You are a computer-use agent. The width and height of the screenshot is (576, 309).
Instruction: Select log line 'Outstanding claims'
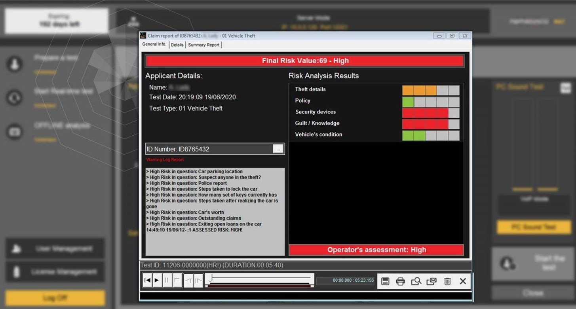(x=194, y=218)
